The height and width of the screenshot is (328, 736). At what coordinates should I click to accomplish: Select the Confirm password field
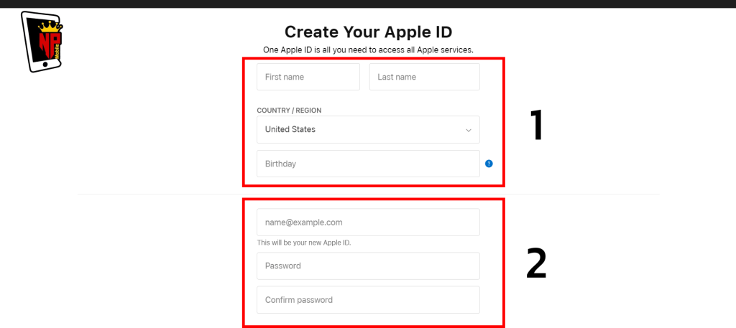tap(368, 300)
